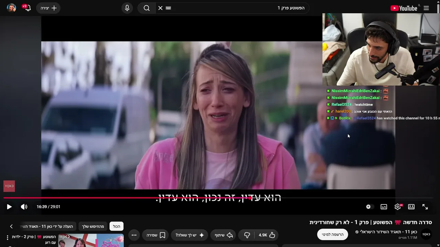Viewport: 440px width, 247px height.
Task: Open the YouTube guide hamburger menu
Action: (x=426, y=8)
